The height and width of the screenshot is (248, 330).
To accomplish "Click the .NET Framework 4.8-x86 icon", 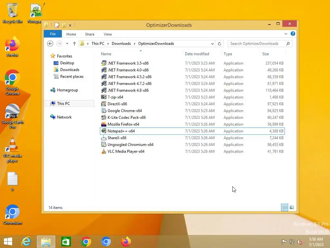I will [103, 90].
